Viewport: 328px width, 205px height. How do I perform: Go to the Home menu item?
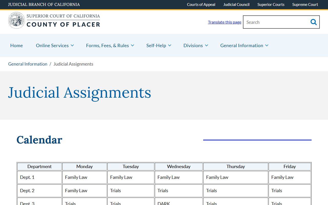tap(16, 45)
